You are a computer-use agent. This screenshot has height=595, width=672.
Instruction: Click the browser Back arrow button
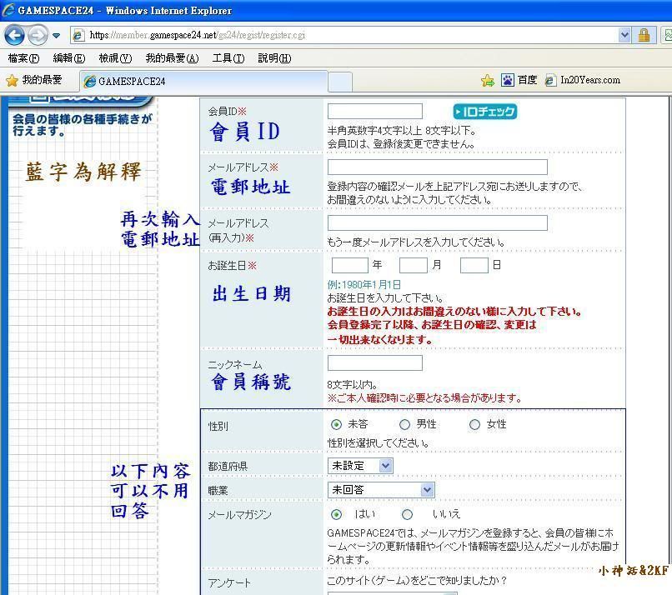point(14,35)
